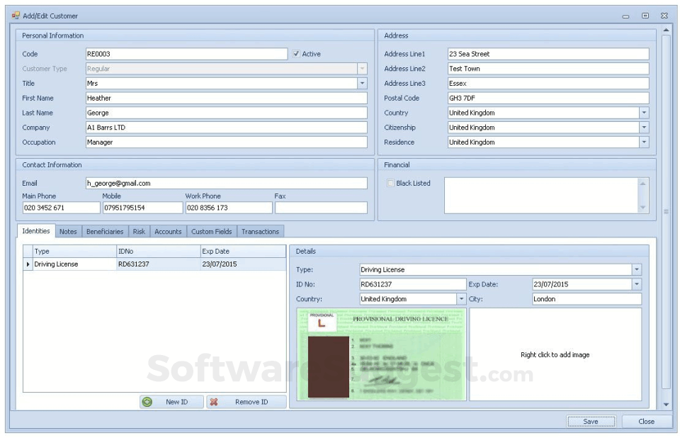Open the Transactions tab
680x438 pixels.
[x=260, y=231]
